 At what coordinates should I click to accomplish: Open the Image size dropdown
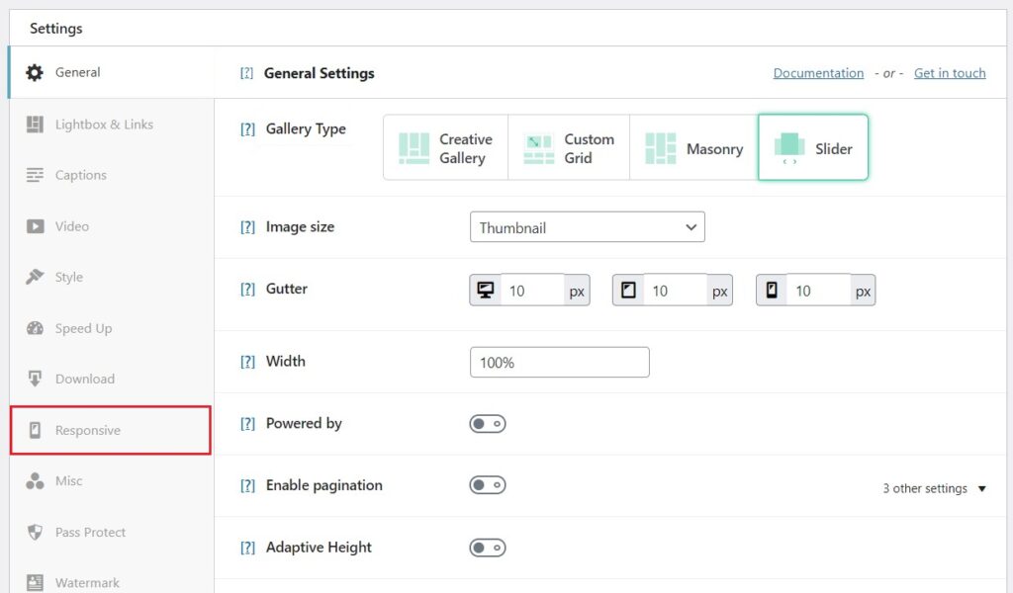tap(587, 226)
